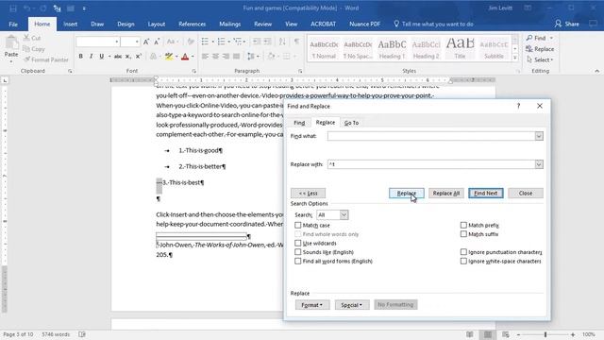
Task: Click the Sort icon in Paragraph group
Action: [x=282, y=42]
